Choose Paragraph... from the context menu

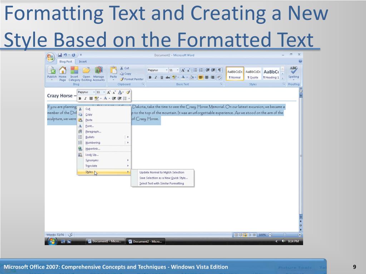coord(104,132)
